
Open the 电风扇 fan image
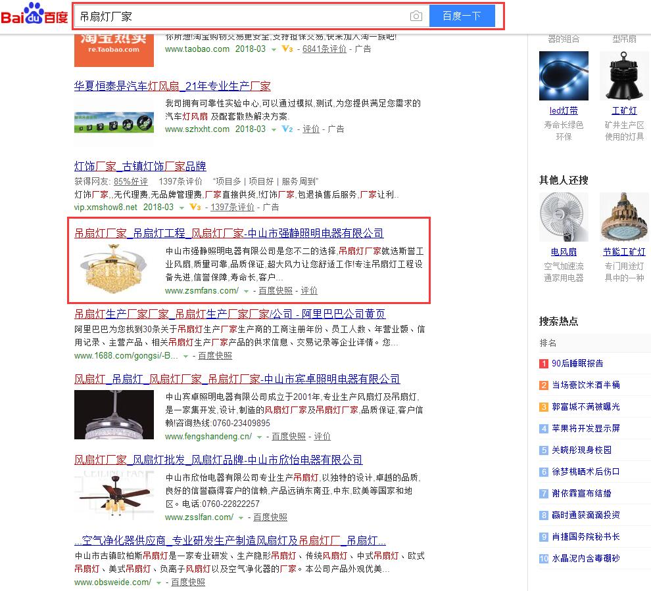[x=564, y=217]
